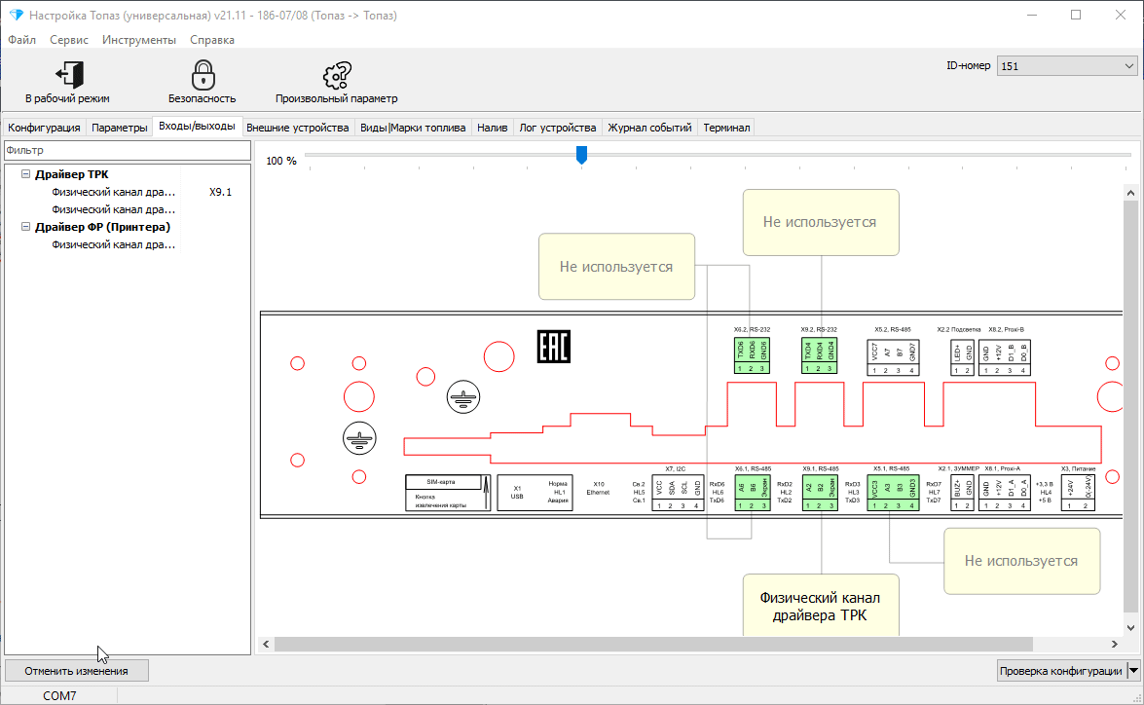Click the COM7 status bar entry

59,695
